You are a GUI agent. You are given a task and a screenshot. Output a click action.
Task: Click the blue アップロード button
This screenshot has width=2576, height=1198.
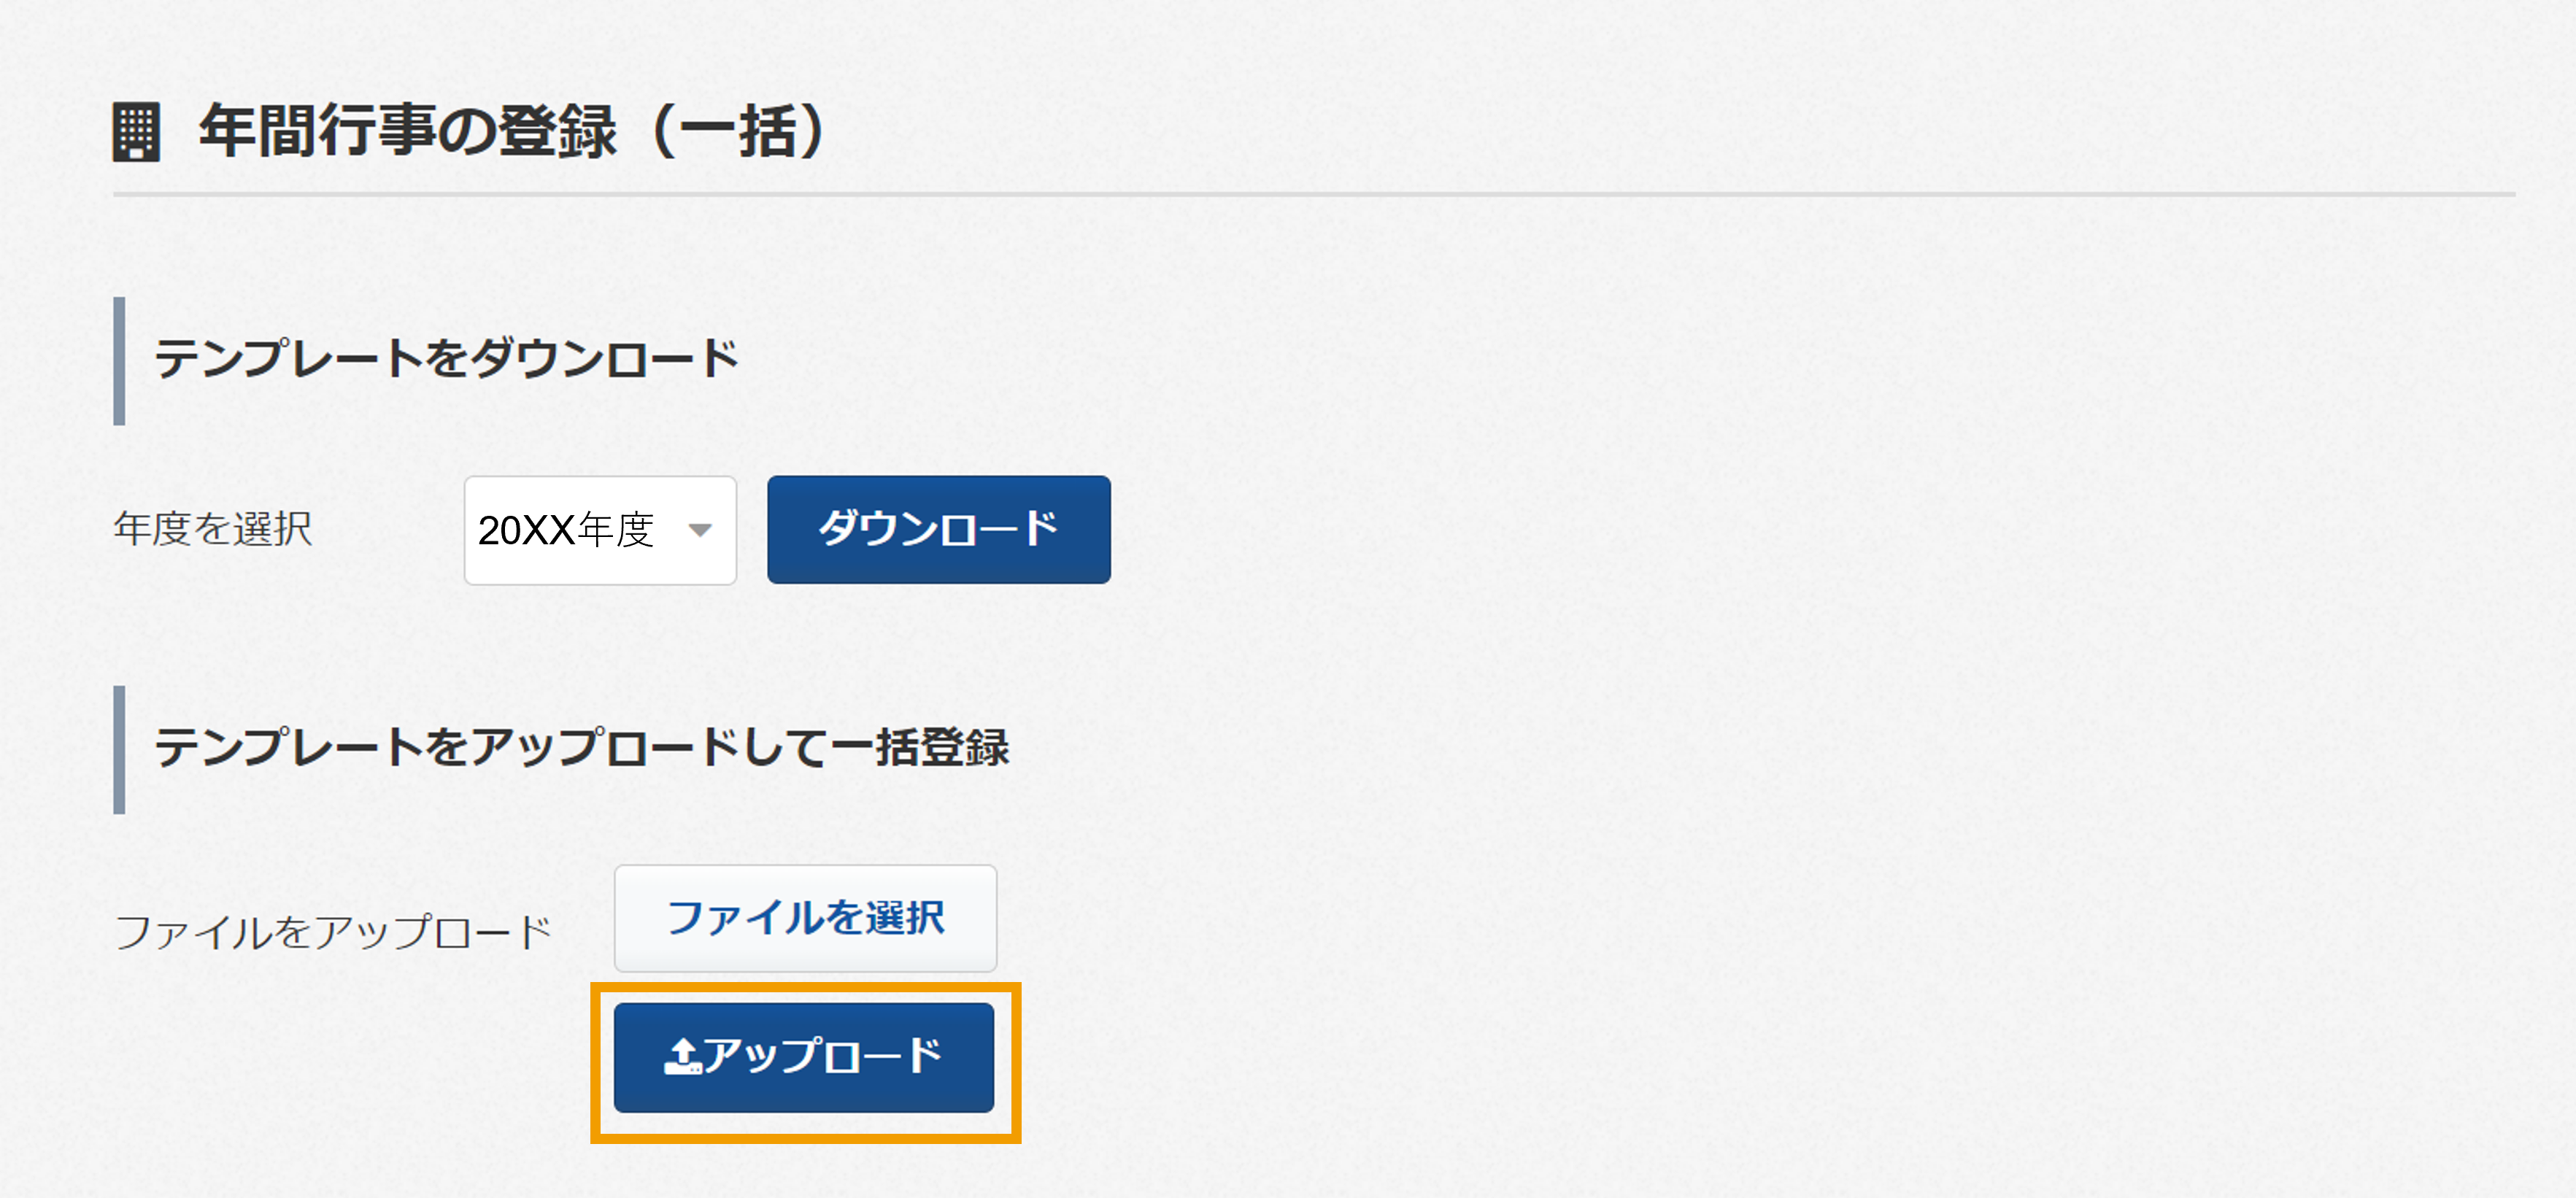[x=804, y=1057]
